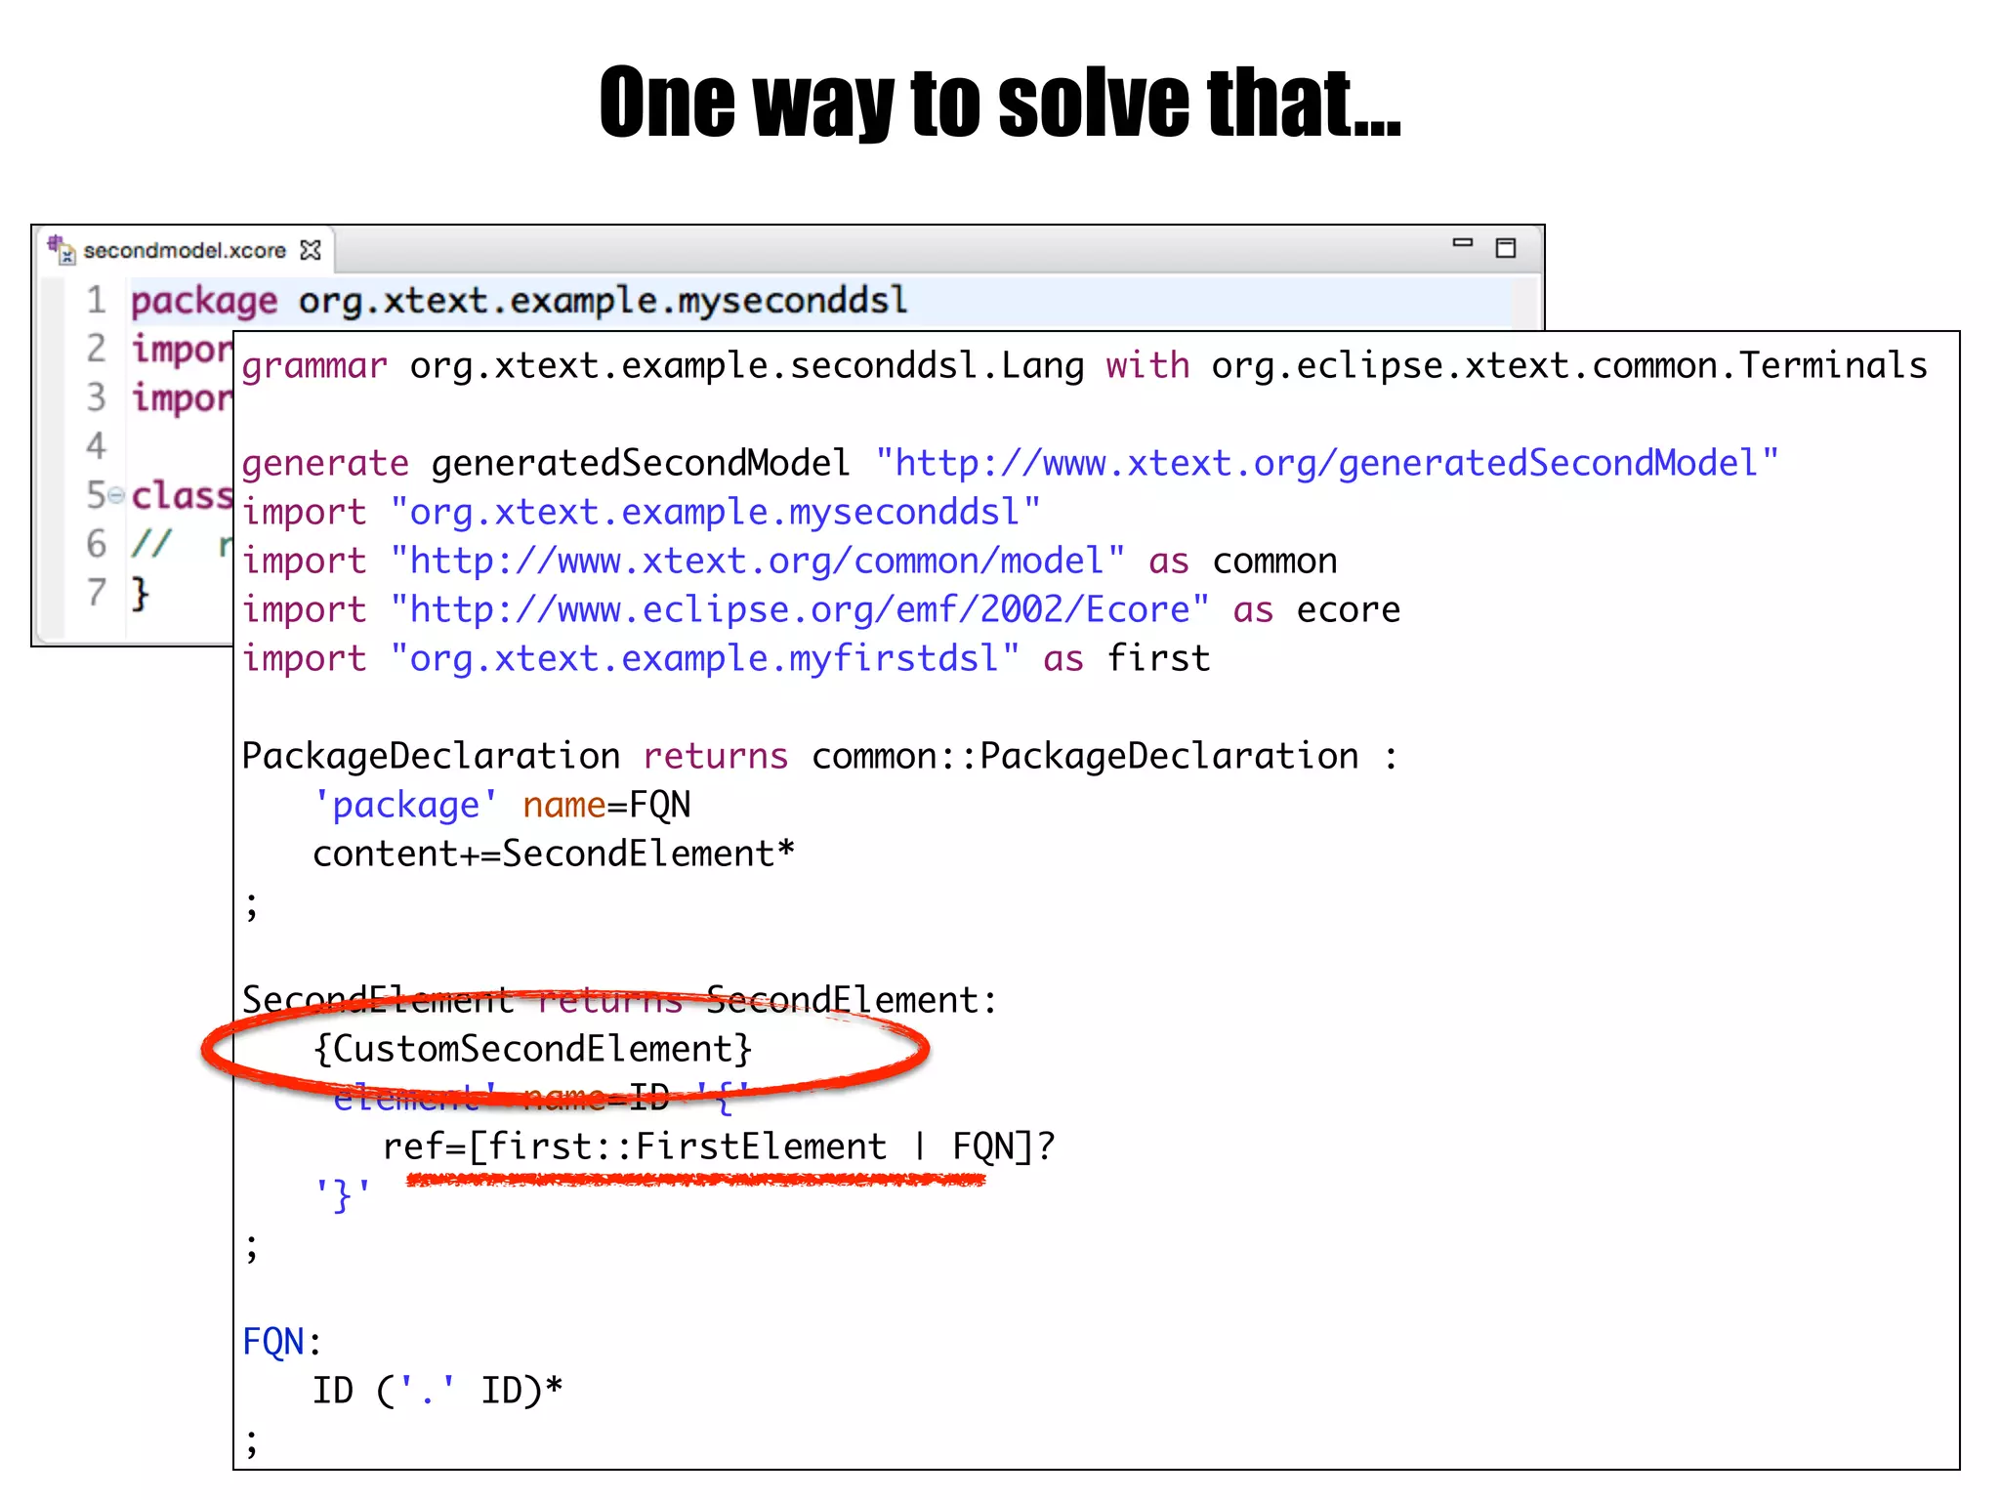The width and height of the screenshot is (2000, 1500).
Task: Collapse the class block at line 5
Action: click(116, 496)
